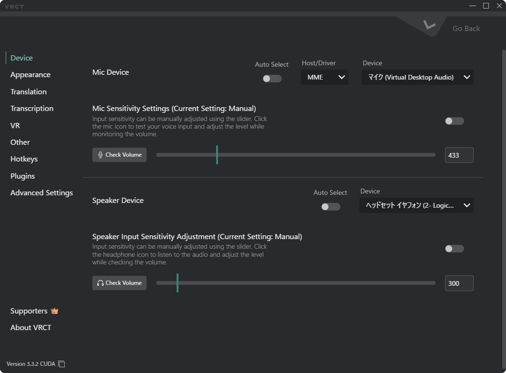506x373 pixels.
Task: Click the headphone icon on speaker Check Volume
Action: pyautogui.click(x=100, y=282)
